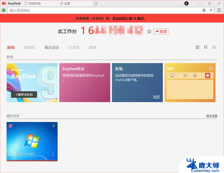Open the 设置 tab

click(65, 3)
